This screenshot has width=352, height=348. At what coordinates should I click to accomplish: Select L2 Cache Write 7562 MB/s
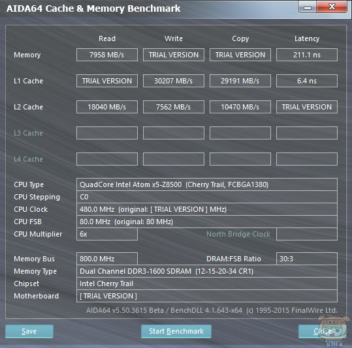tap(174, 107)
